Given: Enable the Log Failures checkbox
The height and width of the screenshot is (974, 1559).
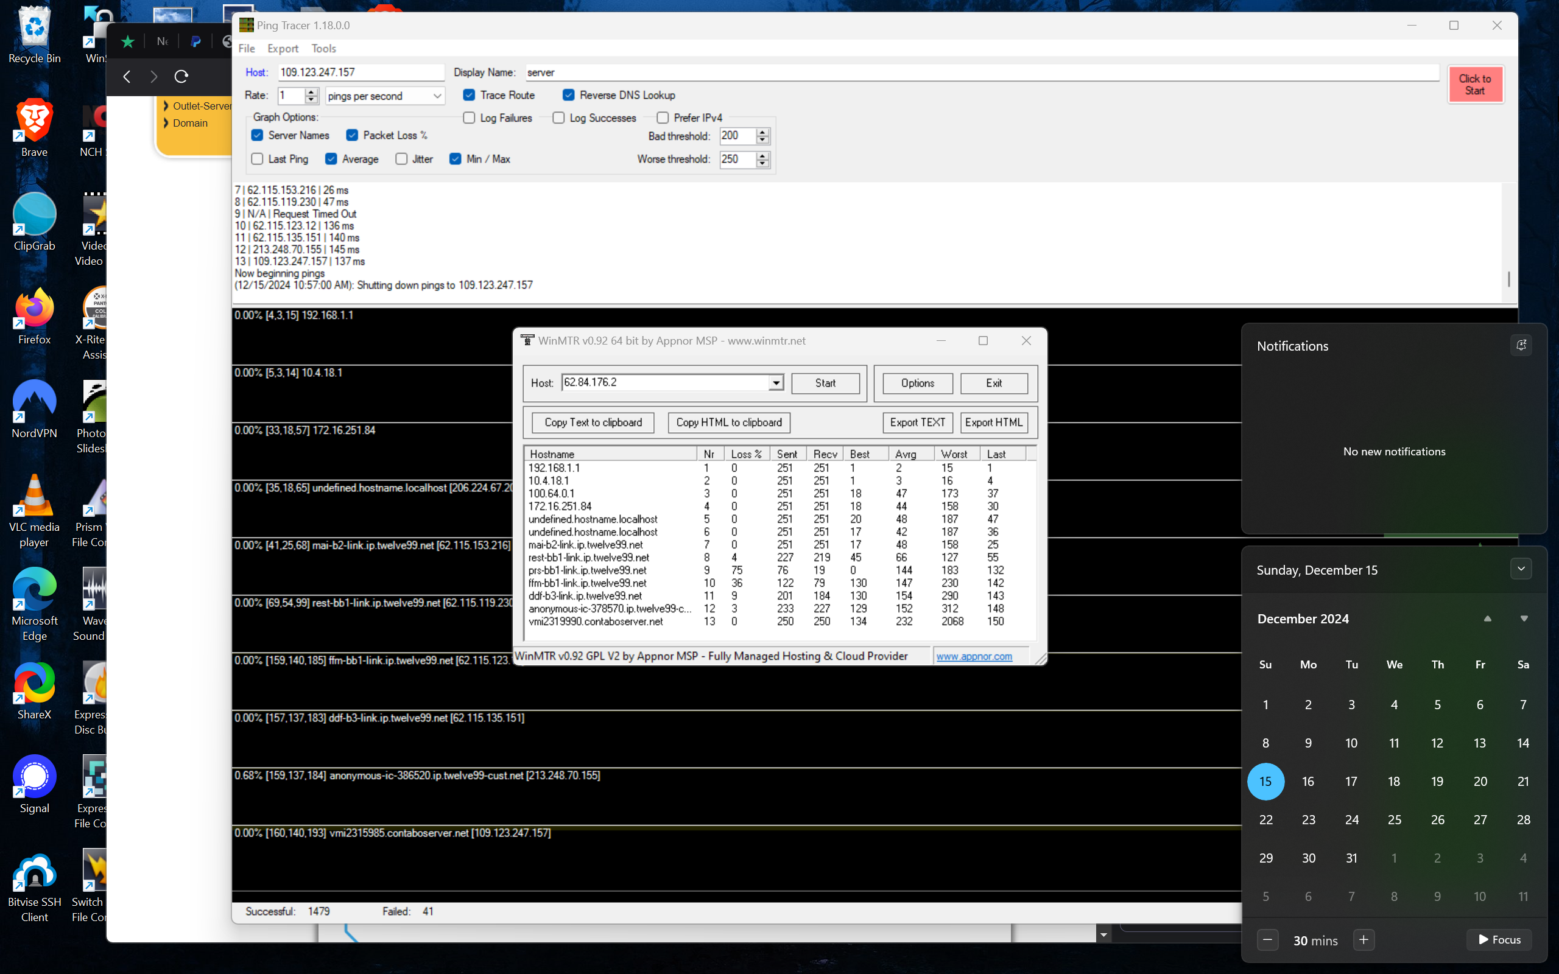Looking at the screenshot, I should (x=469, y=118).
